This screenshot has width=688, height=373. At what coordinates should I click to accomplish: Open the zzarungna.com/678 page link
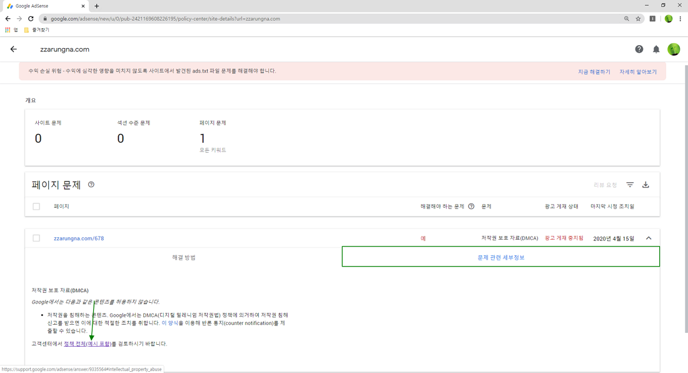click(79, 238)
